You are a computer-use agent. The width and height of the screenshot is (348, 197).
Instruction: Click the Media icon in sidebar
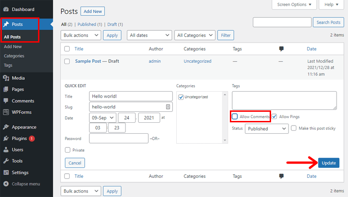(x=5, y=78)
